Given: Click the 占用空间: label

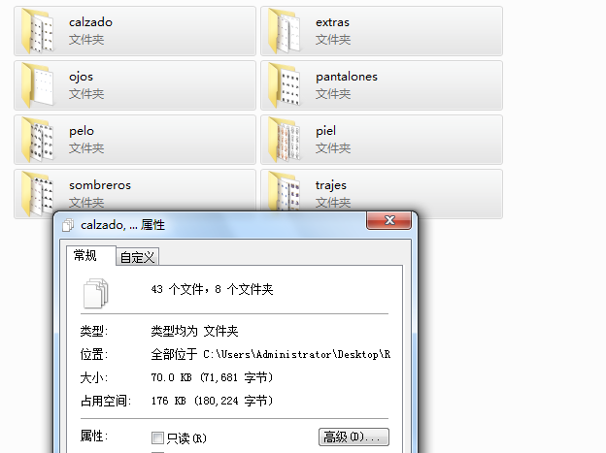Looking at the screenshot, I should pos(106,401).
